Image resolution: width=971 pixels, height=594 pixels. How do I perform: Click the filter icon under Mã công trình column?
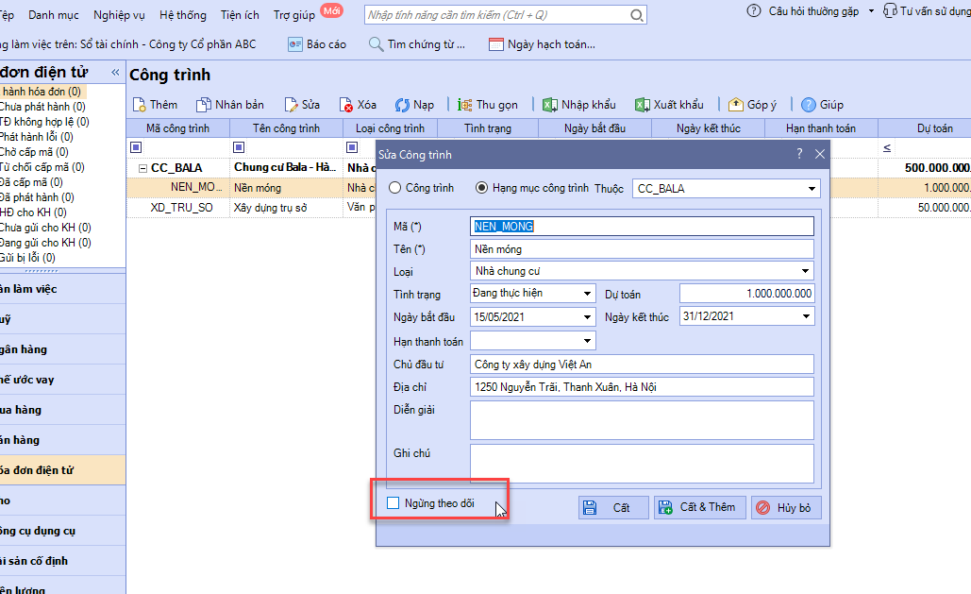(x=136, y=147)
